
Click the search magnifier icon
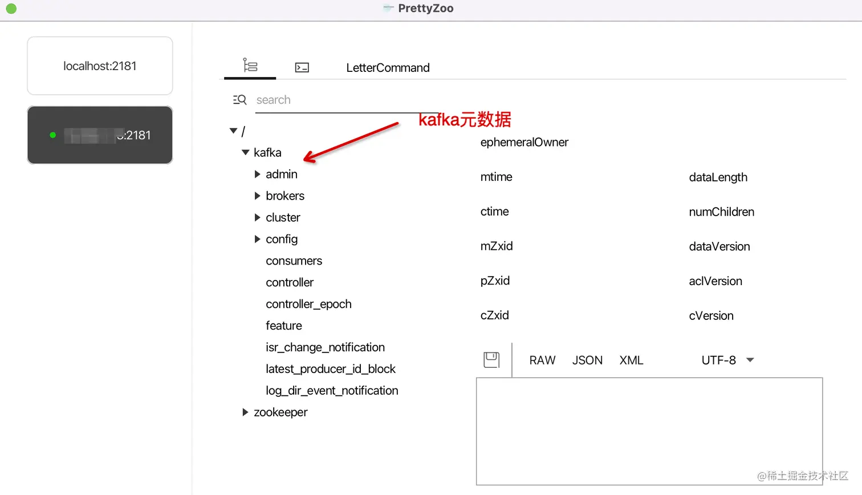click(x=239, y=99)
